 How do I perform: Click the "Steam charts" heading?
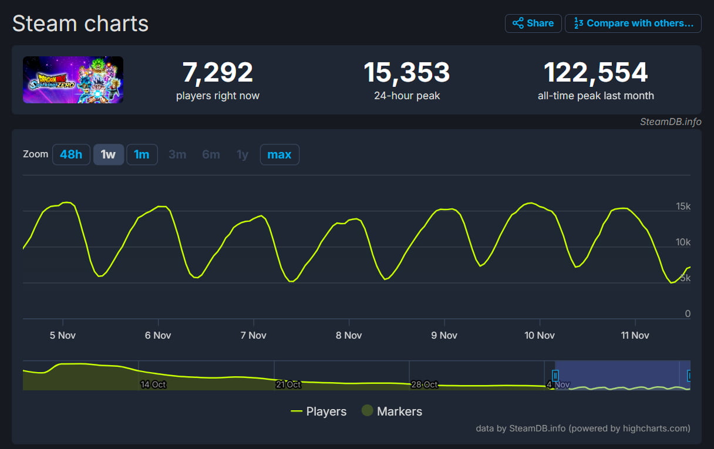click(x=80, y=23)
